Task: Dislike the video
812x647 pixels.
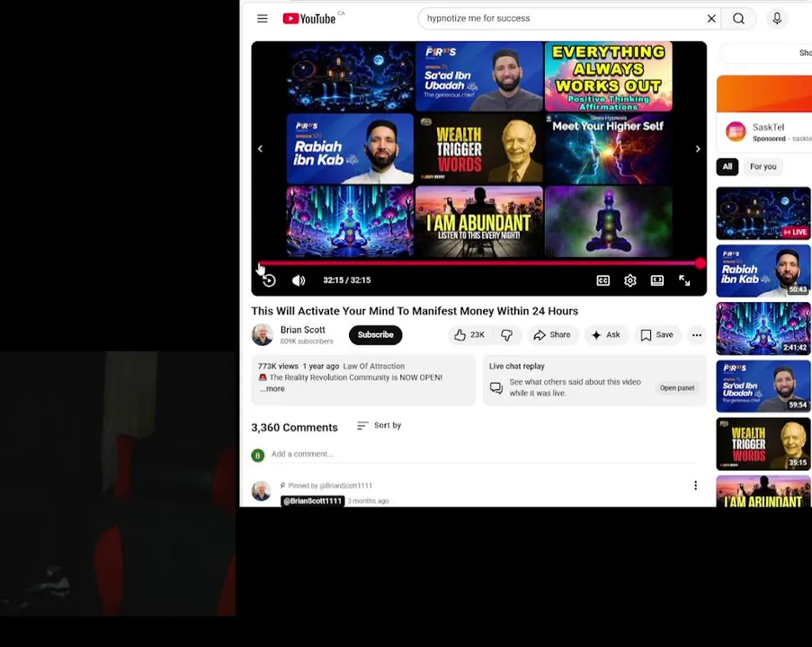Action: click(507, 335)
